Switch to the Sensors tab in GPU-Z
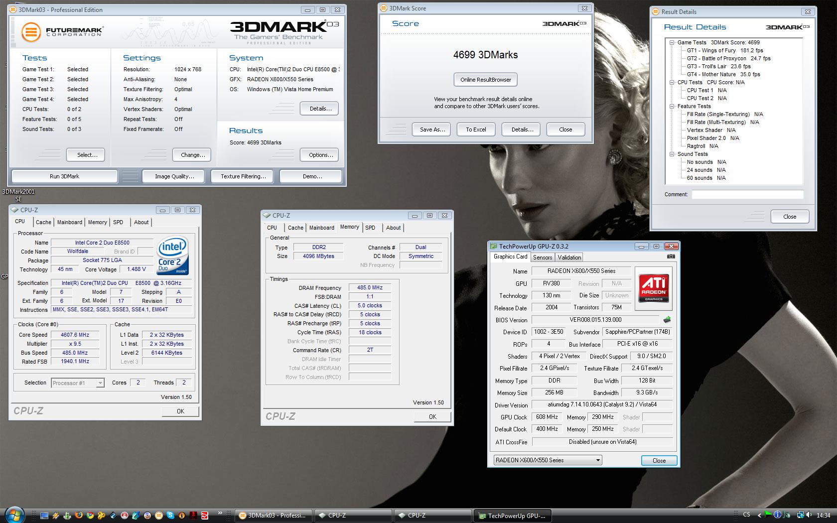 tap(543, 258)
